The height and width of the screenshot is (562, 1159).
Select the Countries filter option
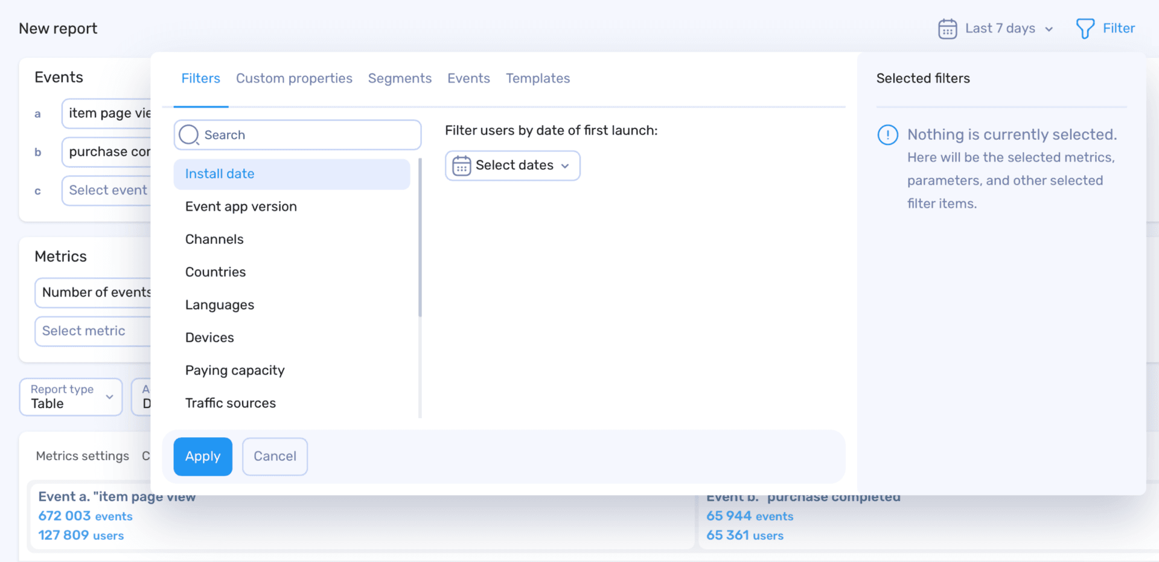click(x=216, y=272)
